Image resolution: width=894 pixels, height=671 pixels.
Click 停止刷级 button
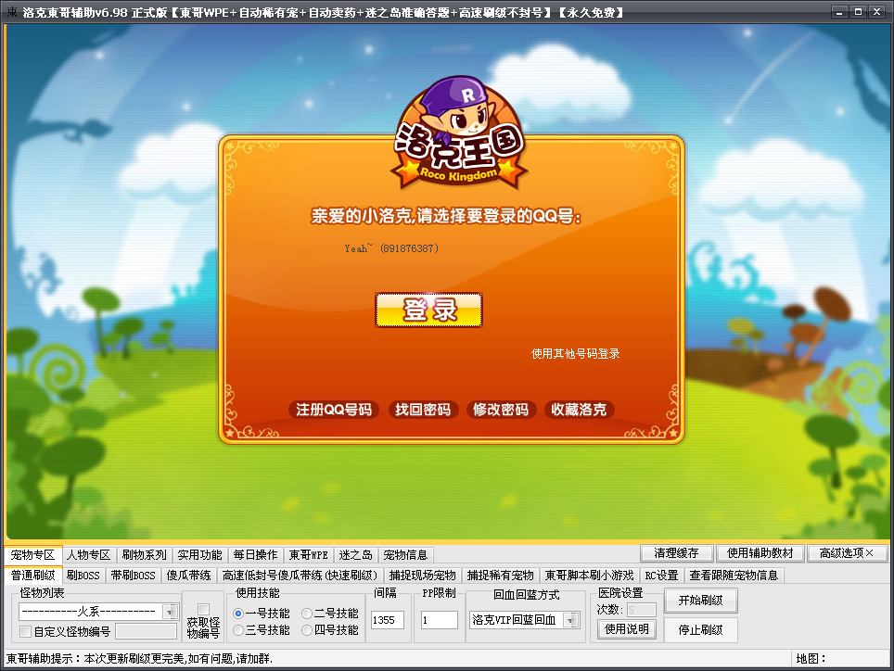[701, 630]
